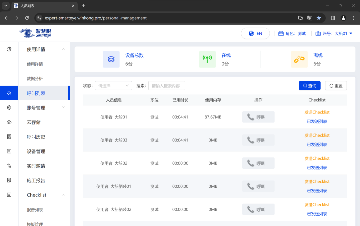Click the call list person sidebar icon

[9, 93]
